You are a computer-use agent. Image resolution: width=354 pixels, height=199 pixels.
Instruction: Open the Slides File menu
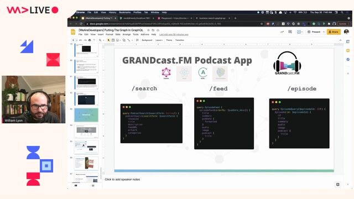pyautogui.click(x=80, y=34)
